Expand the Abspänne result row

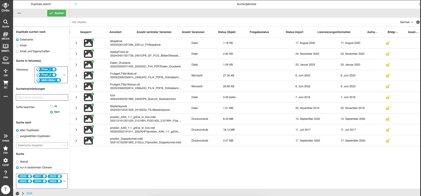[x=76, y=43]
